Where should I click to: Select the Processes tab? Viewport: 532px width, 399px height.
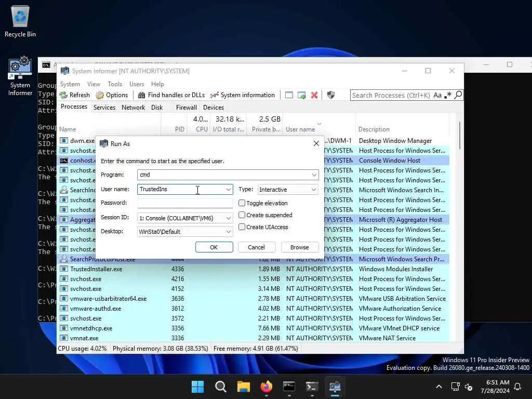click(74, 107)
